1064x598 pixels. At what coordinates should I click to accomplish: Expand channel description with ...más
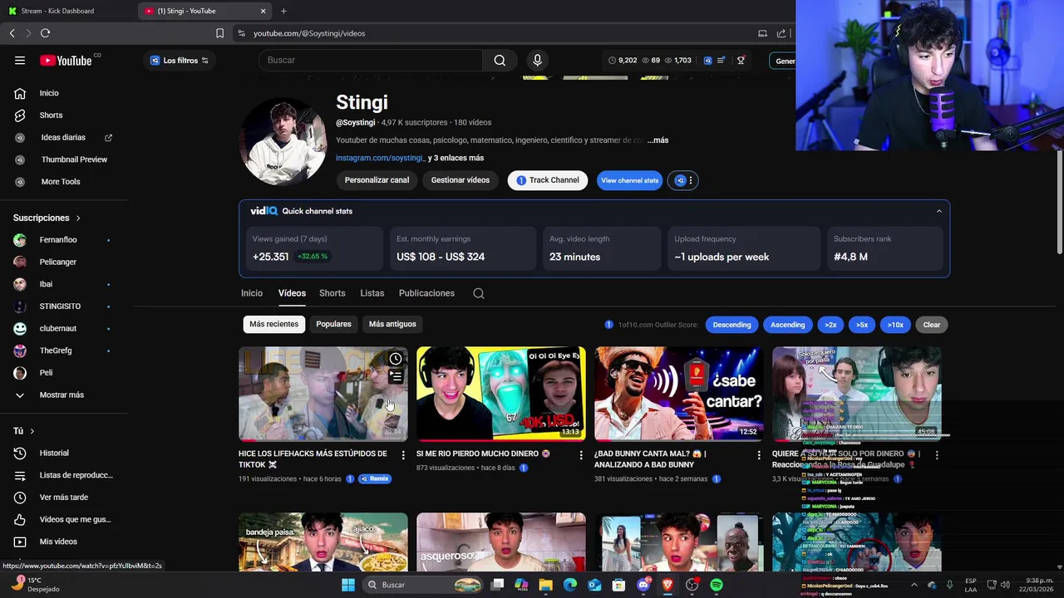click(x=658, y=140)
